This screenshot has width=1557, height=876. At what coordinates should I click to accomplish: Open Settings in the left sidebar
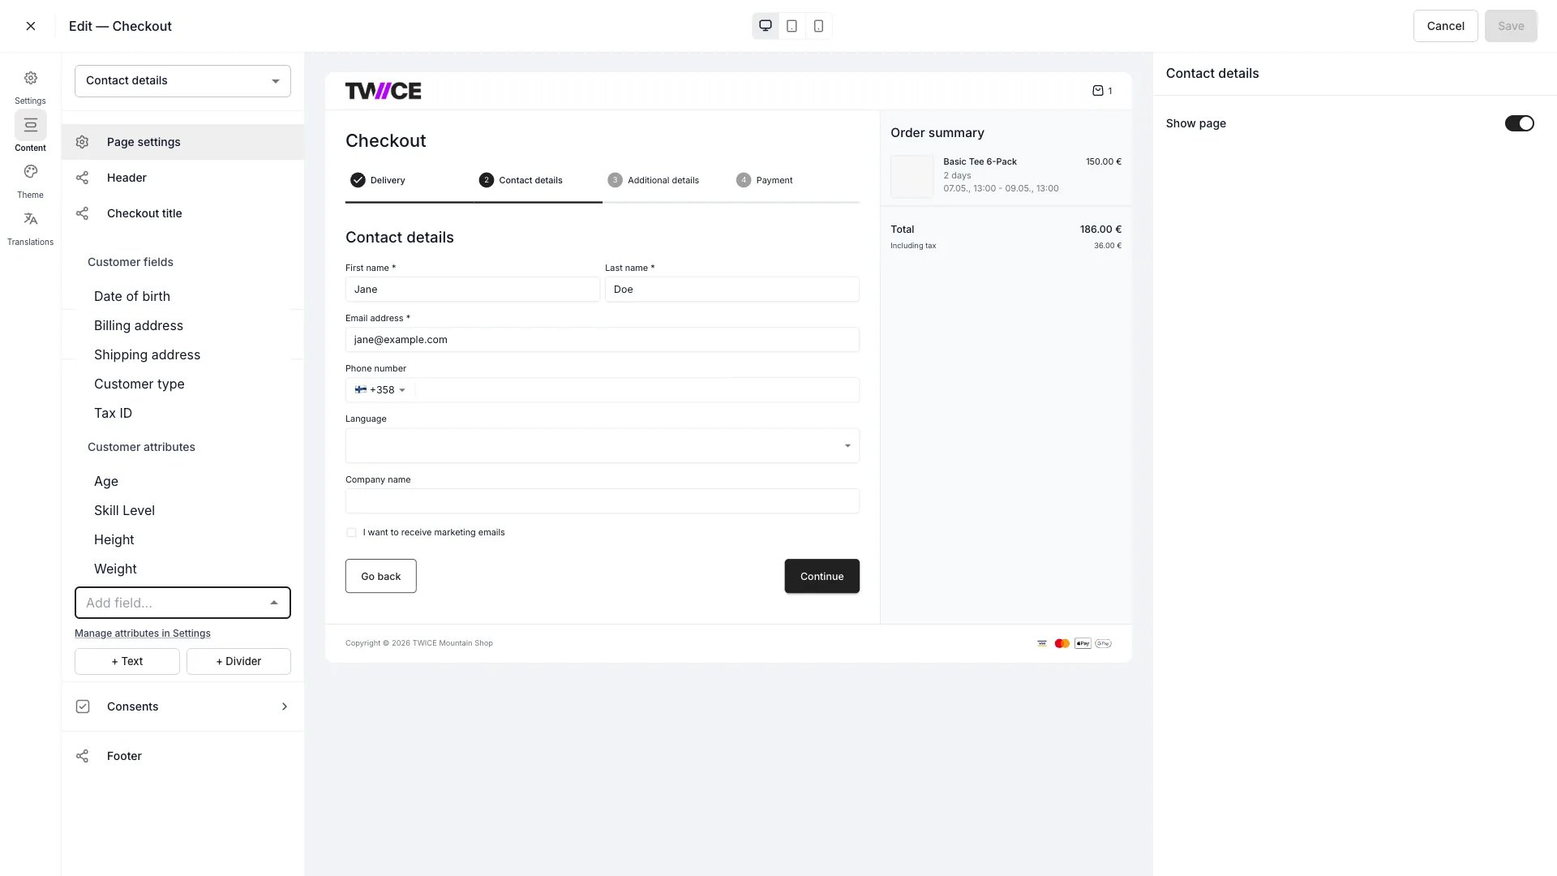pyautogui.click(x=30, y=87)
